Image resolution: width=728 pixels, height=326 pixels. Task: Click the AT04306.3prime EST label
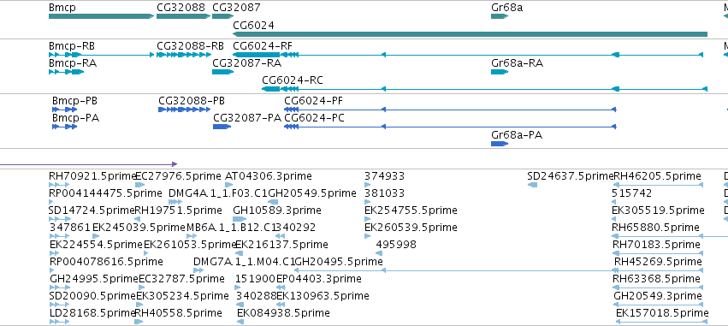coord(269,176)
